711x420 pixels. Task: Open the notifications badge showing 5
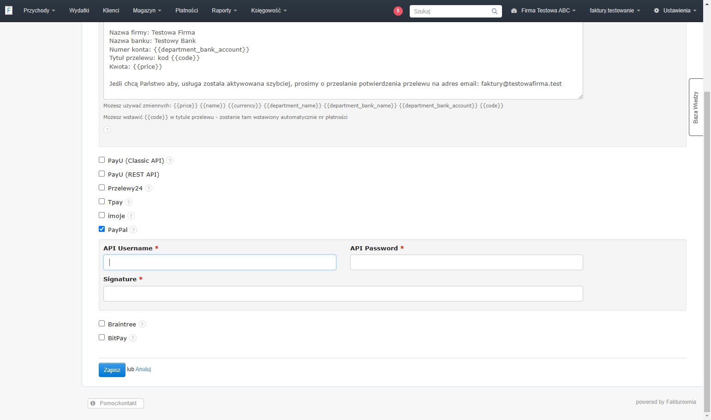click(398, 11)
